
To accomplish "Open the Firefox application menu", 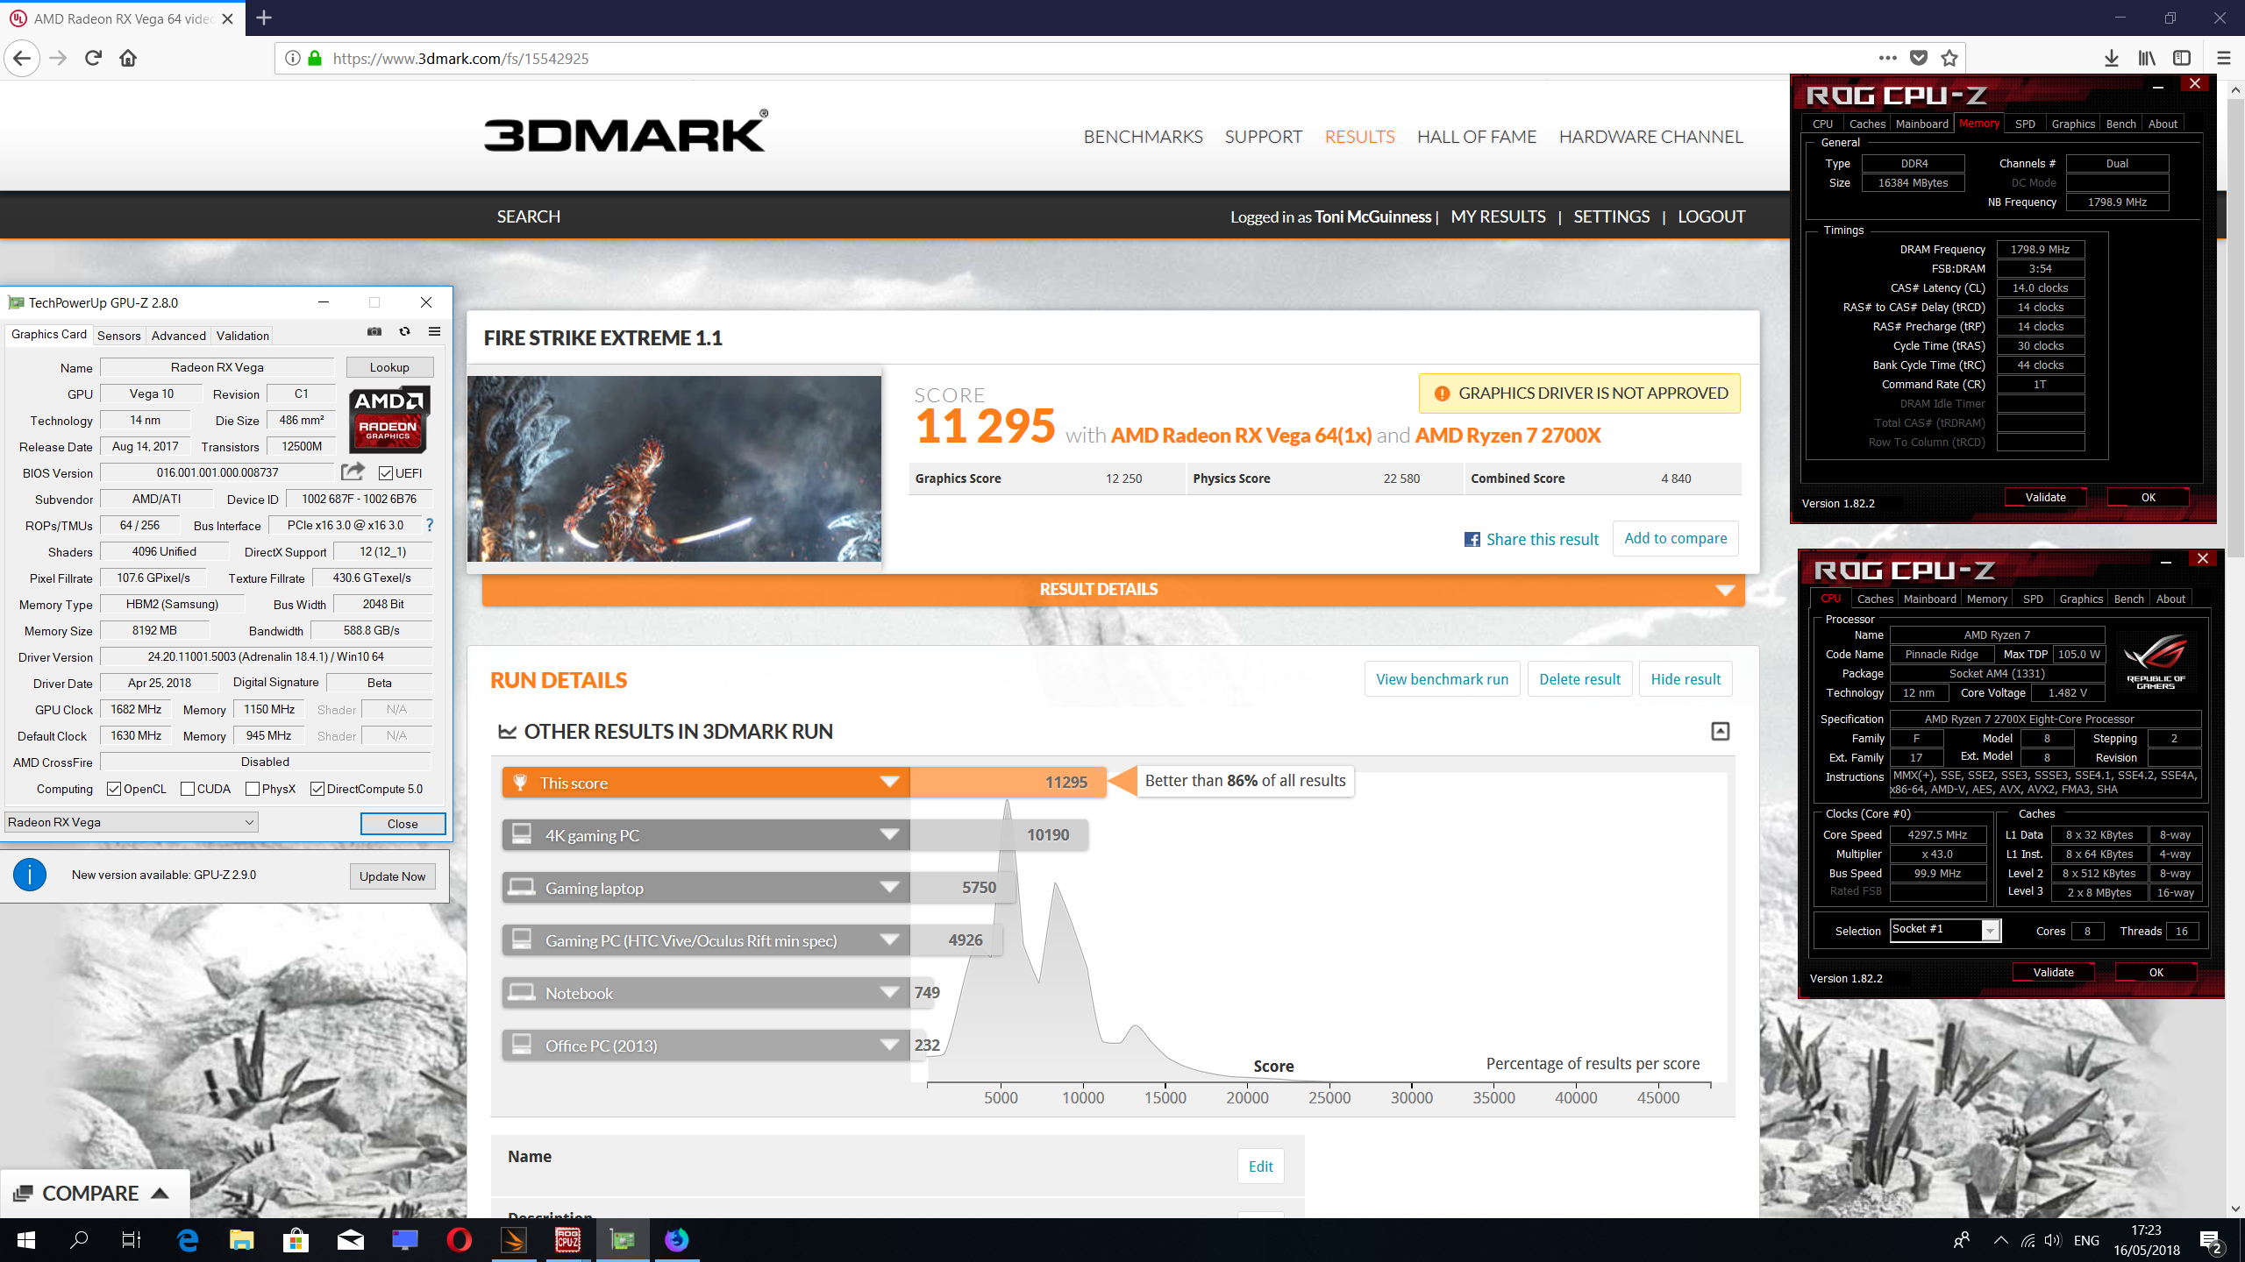I will pyautogui.click(x=2223, y=59).
